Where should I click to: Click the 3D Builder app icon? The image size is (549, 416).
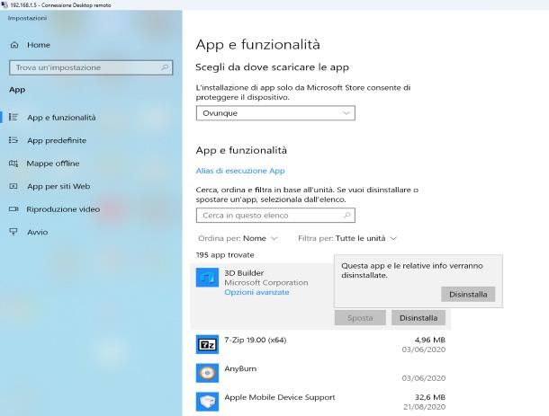[206, 278]
